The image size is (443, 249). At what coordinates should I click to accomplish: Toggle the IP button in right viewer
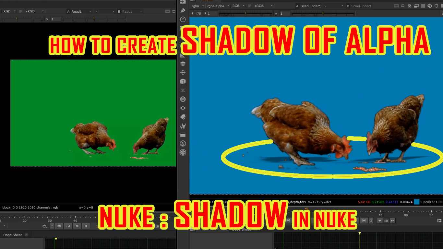click(249, 6)
